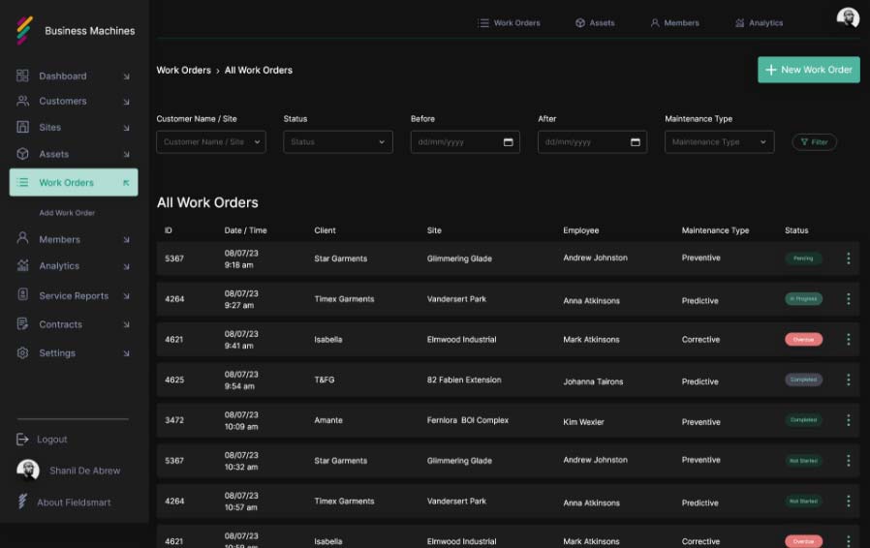870x548 pixels.
Task: Click the New Work Order button
Action: 808,70
